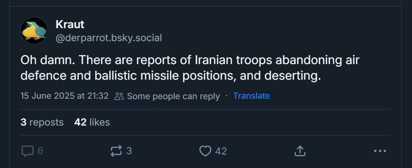
Task: Translate this post
Action: coord(252,96)
